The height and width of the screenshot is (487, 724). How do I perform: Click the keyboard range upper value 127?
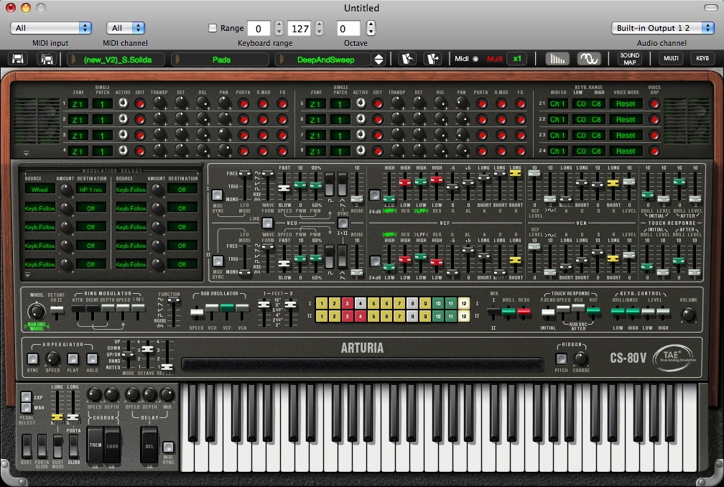pos(300,29)
